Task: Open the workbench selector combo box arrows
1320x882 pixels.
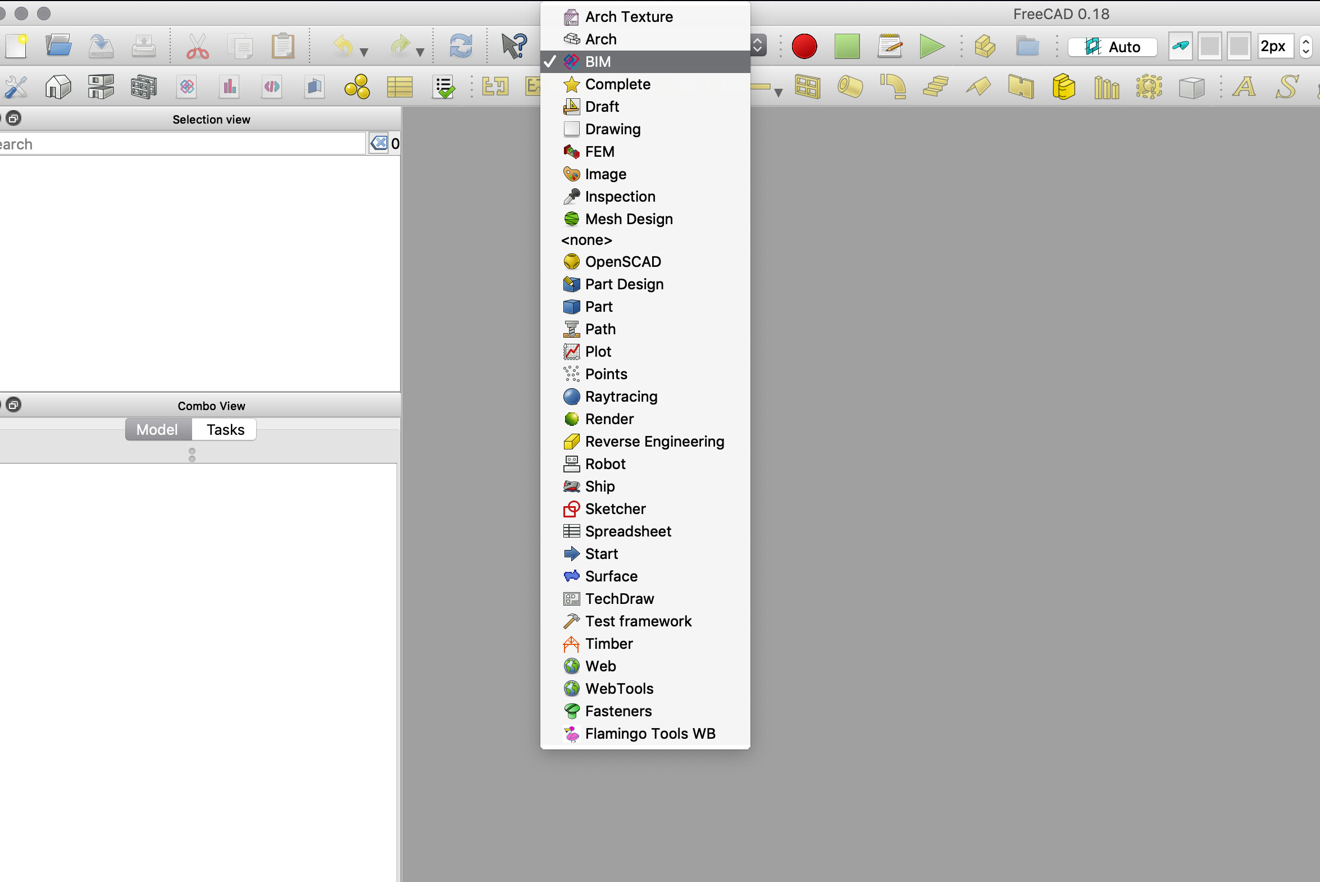Action: pyautogui.click(x=758, y=45)
